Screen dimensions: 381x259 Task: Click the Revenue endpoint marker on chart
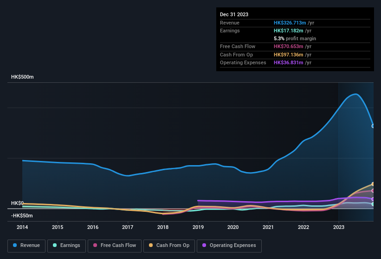coord(373,126)
